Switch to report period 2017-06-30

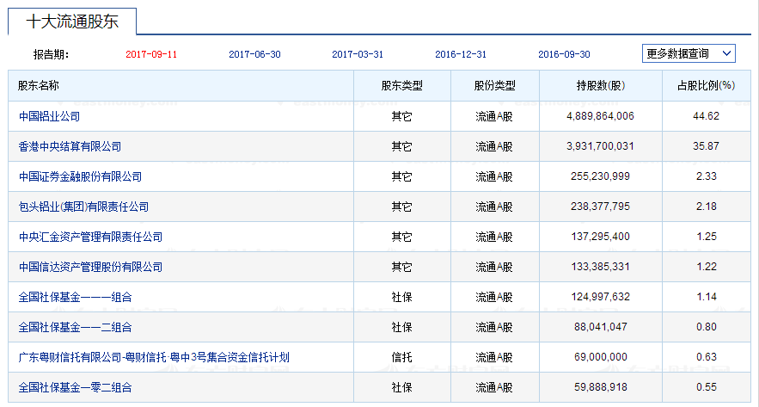point(254,54)
